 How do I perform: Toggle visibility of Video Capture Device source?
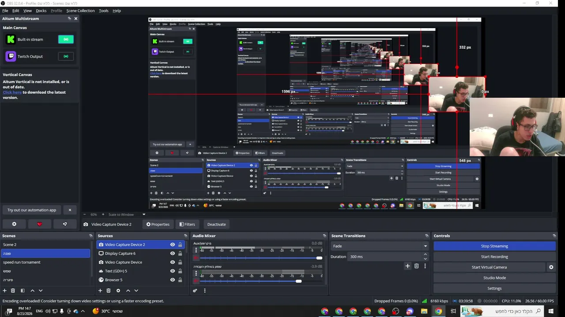tap(173, 262)
